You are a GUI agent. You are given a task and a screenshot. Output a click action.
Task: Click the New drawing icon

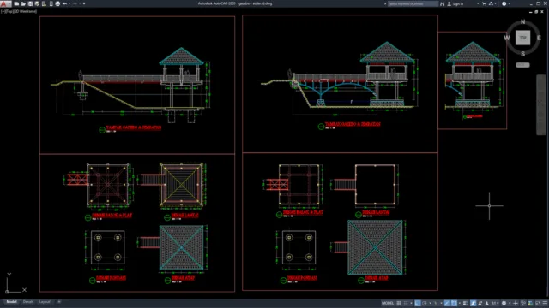pyautogui.click(x=16, y=3)
